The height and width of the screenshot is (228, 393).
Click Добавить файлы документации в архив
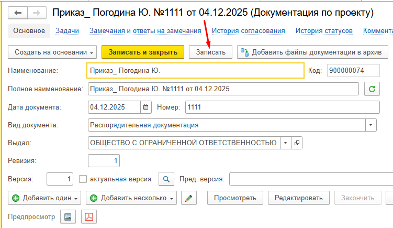click(312, 52)
